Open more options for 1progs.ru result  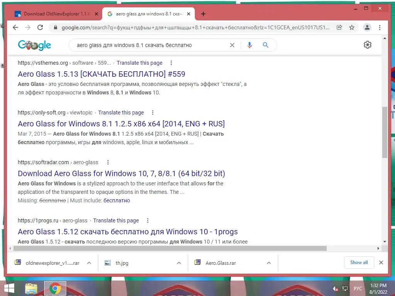coord(148,220)
